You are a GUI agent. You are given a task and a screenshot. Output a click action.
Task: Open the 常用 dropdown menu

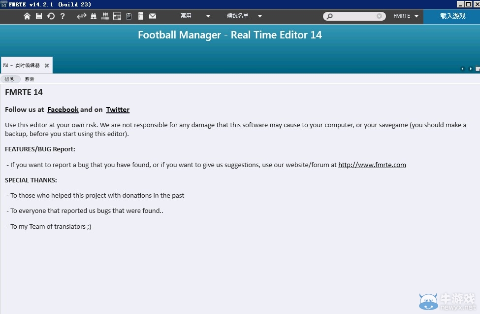[x=195, y=16]
